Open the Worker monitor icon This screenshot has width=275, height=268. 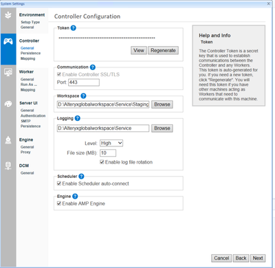tap(8, 72)
